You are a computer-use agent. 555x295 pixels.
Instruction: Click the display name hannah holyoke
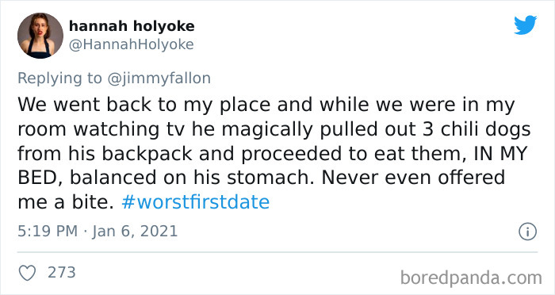tap(132, 26)
